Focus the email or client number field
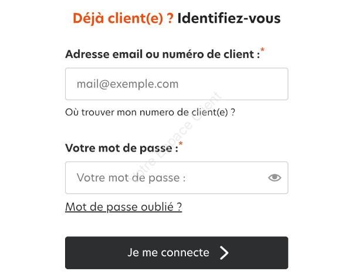The width and height of the screenshot is (352, 278). click(x=177, y=84)
